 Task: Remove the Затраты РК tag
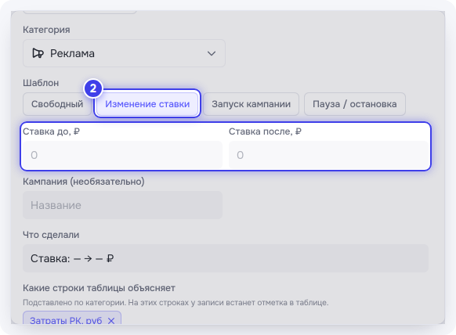111,321
